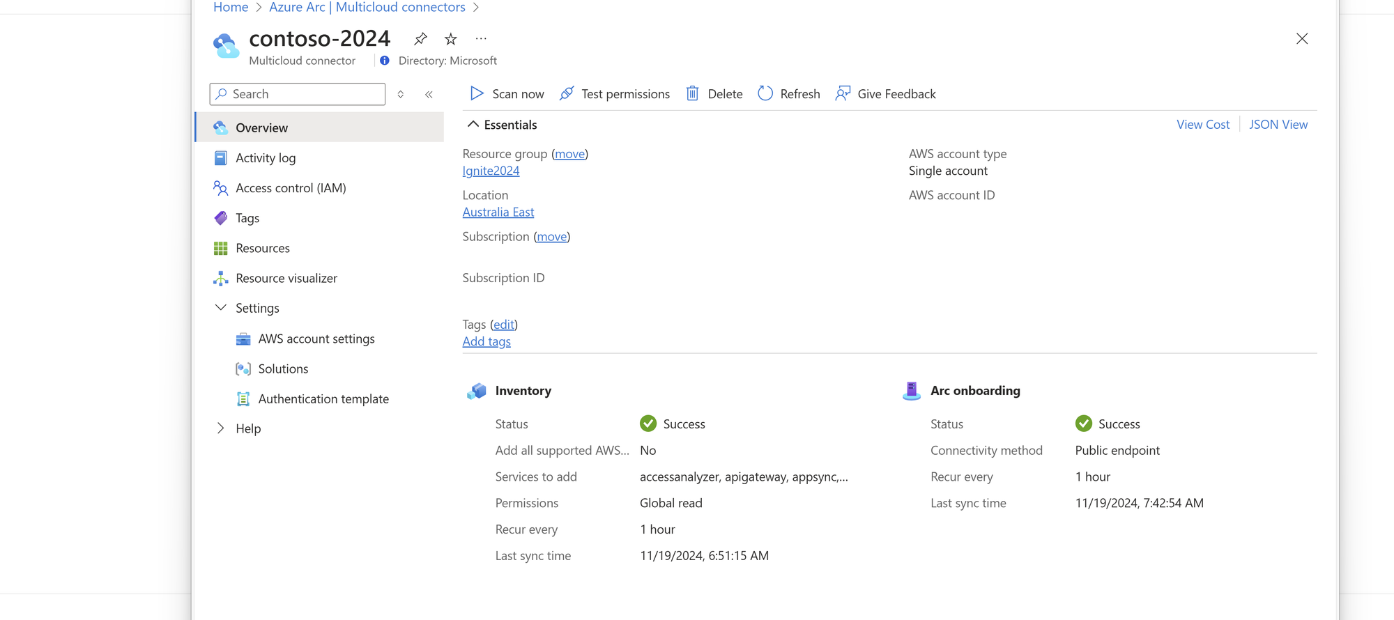This screenshot has height=620, width=1394.
Task: Open the more options ellipsis menu
Action: pos(481,39)
